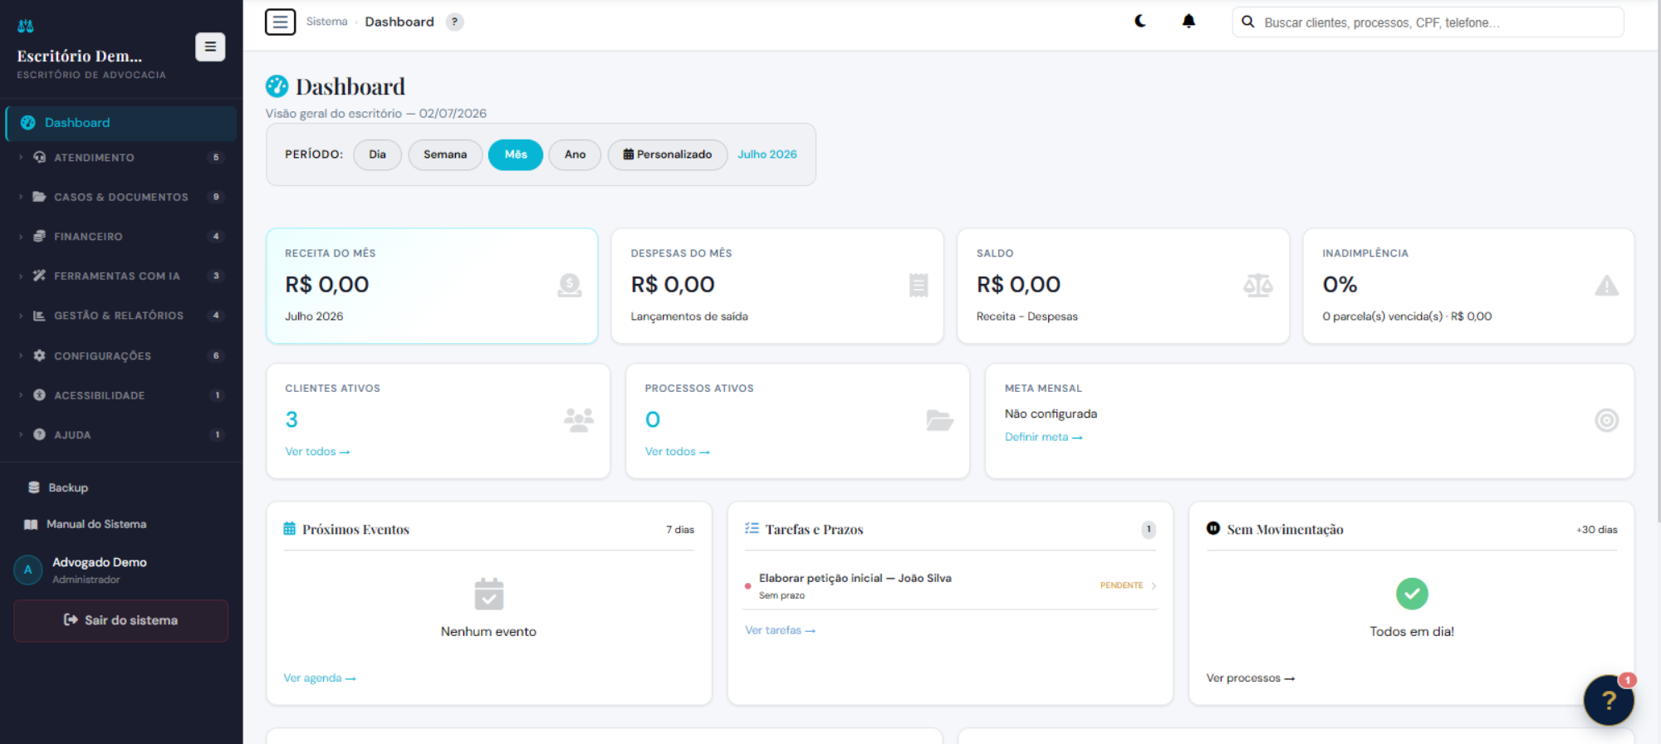This screenshot has height=744, width=1661.
Task: Select the Dia period filter
Action: pos(377,154)
